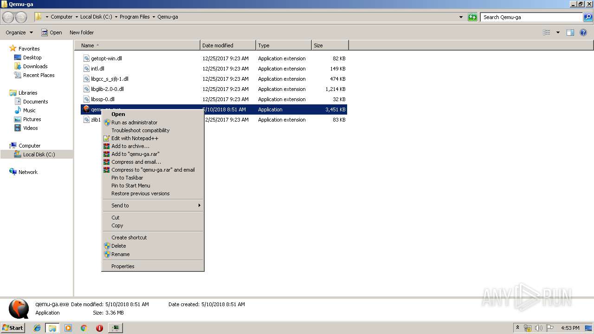Image resolution: width=594 pixels, height=334 pixels.
Task: Open Opera from the taskbar
Action: [99, 328]
